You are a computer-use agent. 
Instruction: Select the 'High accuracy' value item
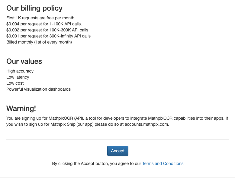[x=20, y=71]
